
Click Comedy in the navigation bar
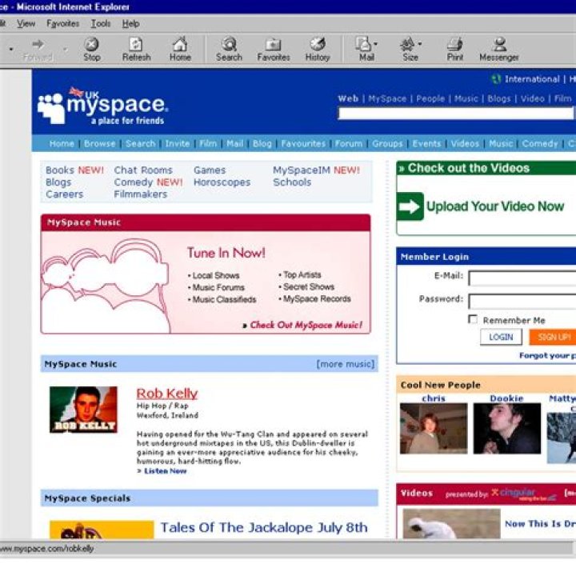[540, 143]
